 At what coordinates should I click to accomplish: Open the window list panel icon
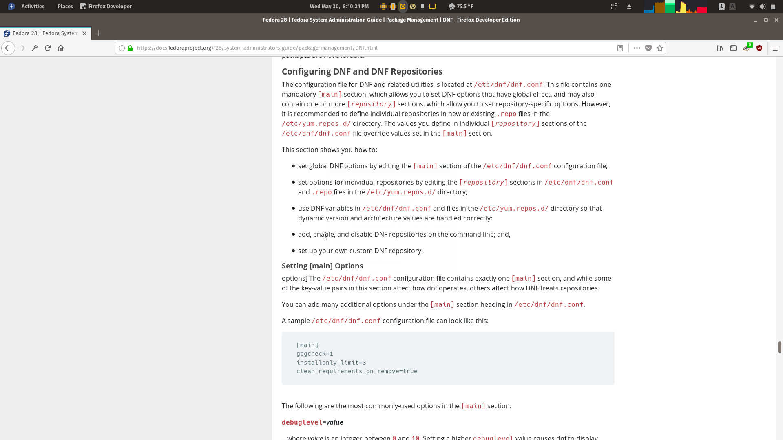tap(614, 7)
